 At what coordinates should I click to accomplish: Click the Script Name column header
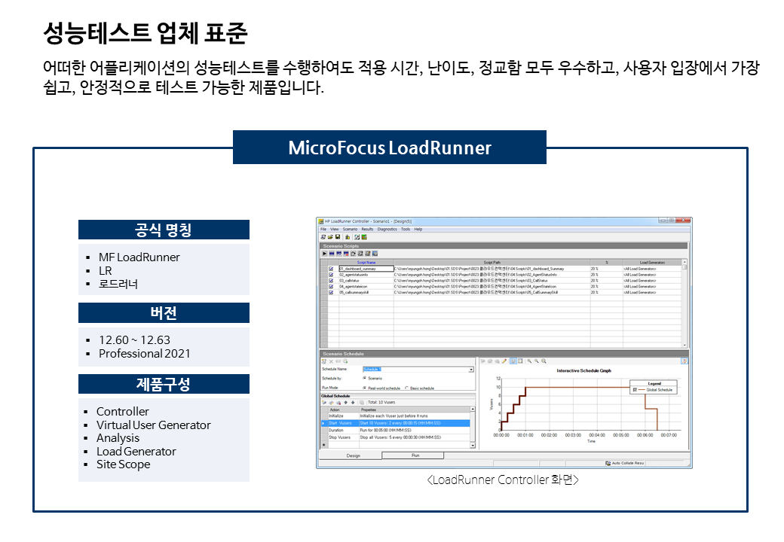366,263
